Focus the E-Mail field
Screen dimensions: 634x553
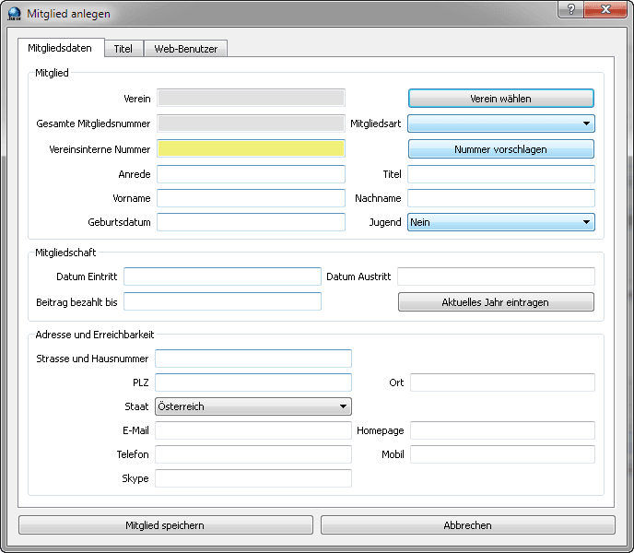[253, 430]
